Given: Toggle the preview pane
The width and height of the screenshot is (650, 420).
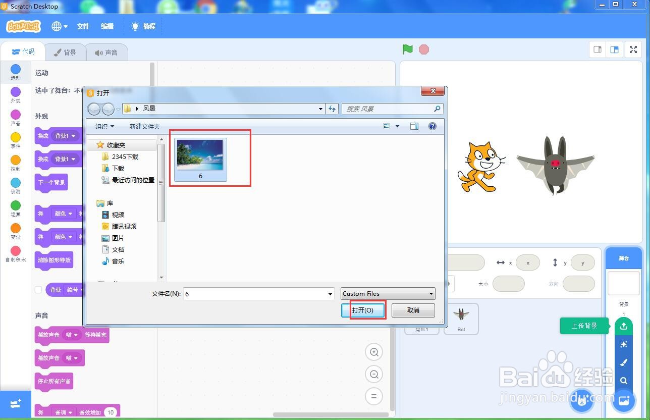Looking at the screenshot, I should 414,126.
